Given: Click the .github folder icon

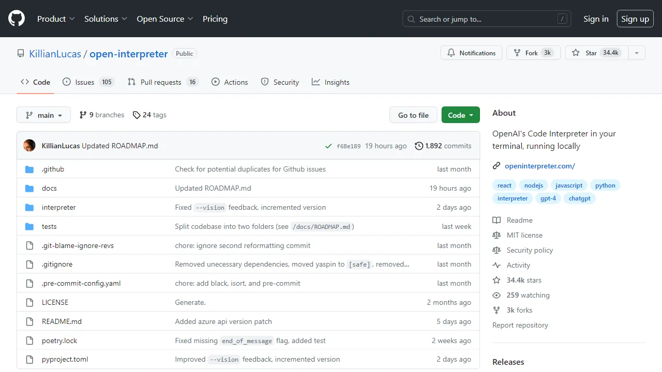Looking at the screenshot, I should [x=29, y=169].
